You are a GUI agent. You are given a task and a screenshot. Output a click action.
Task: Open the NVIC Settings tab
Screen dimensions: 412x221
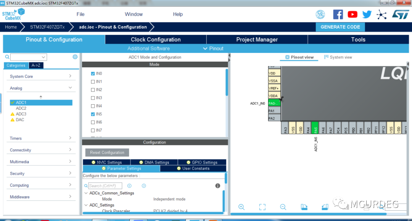106,162
